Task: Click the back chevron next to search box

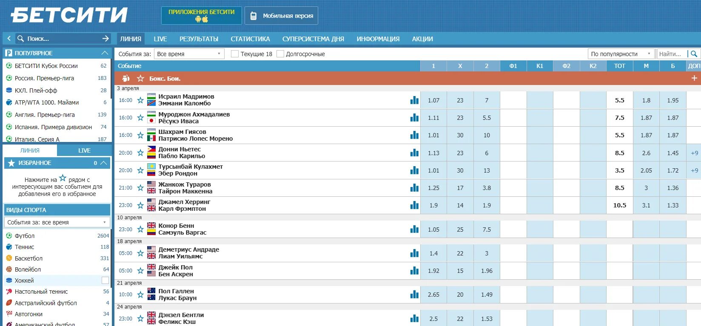Action: coord(9,39)
